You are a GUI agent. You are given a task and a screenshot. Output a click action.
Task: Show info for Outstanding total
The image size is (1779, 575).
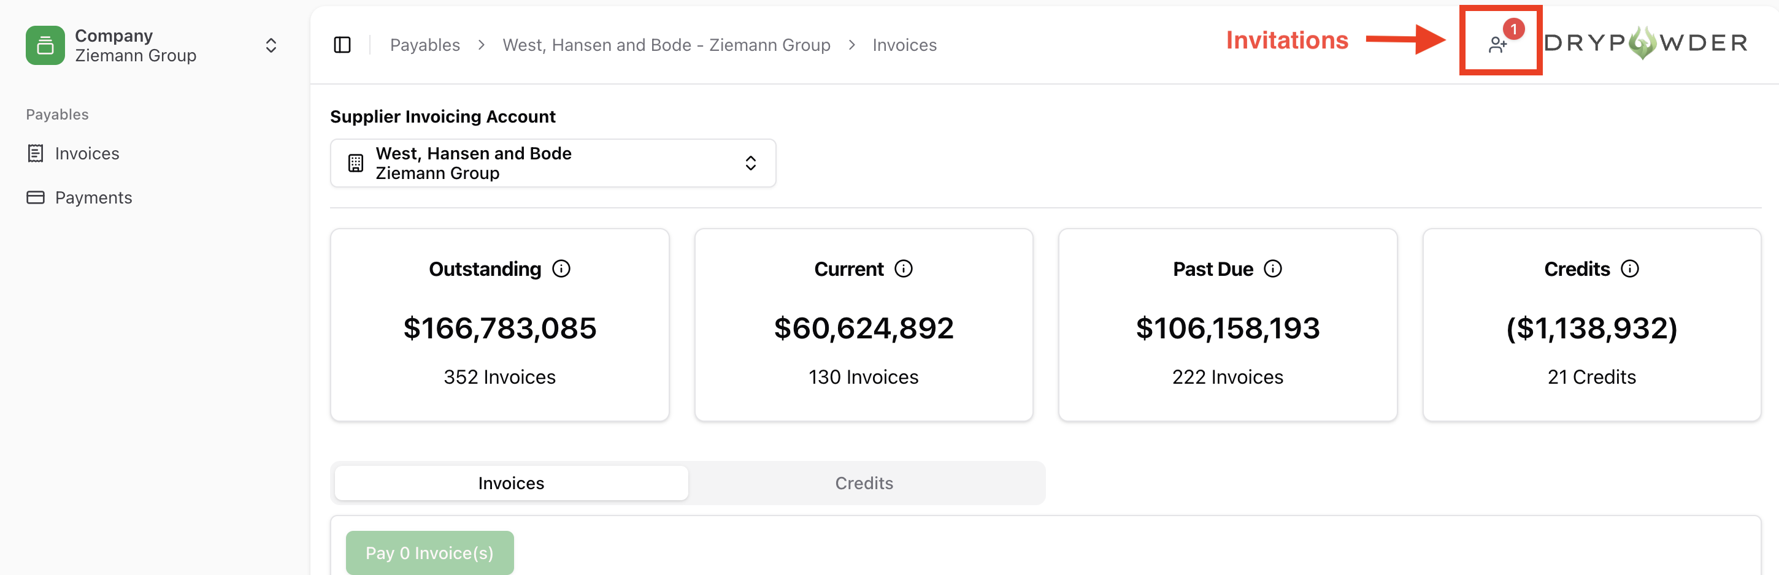pyautogui.click(x=561, y=268)
